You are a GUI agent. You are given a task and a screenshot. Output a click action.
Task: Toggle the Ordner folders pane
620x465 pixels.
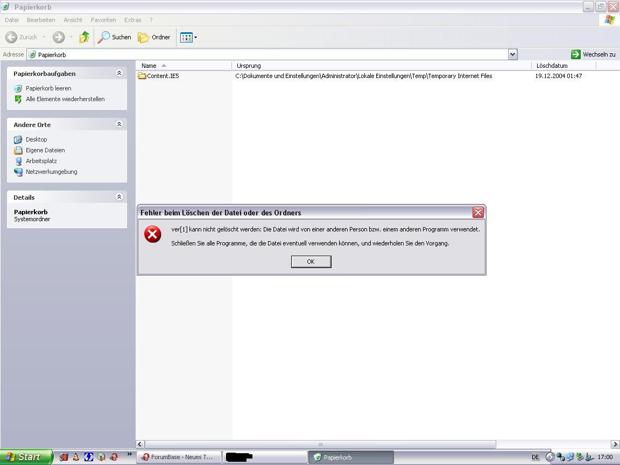coord(154,37)
